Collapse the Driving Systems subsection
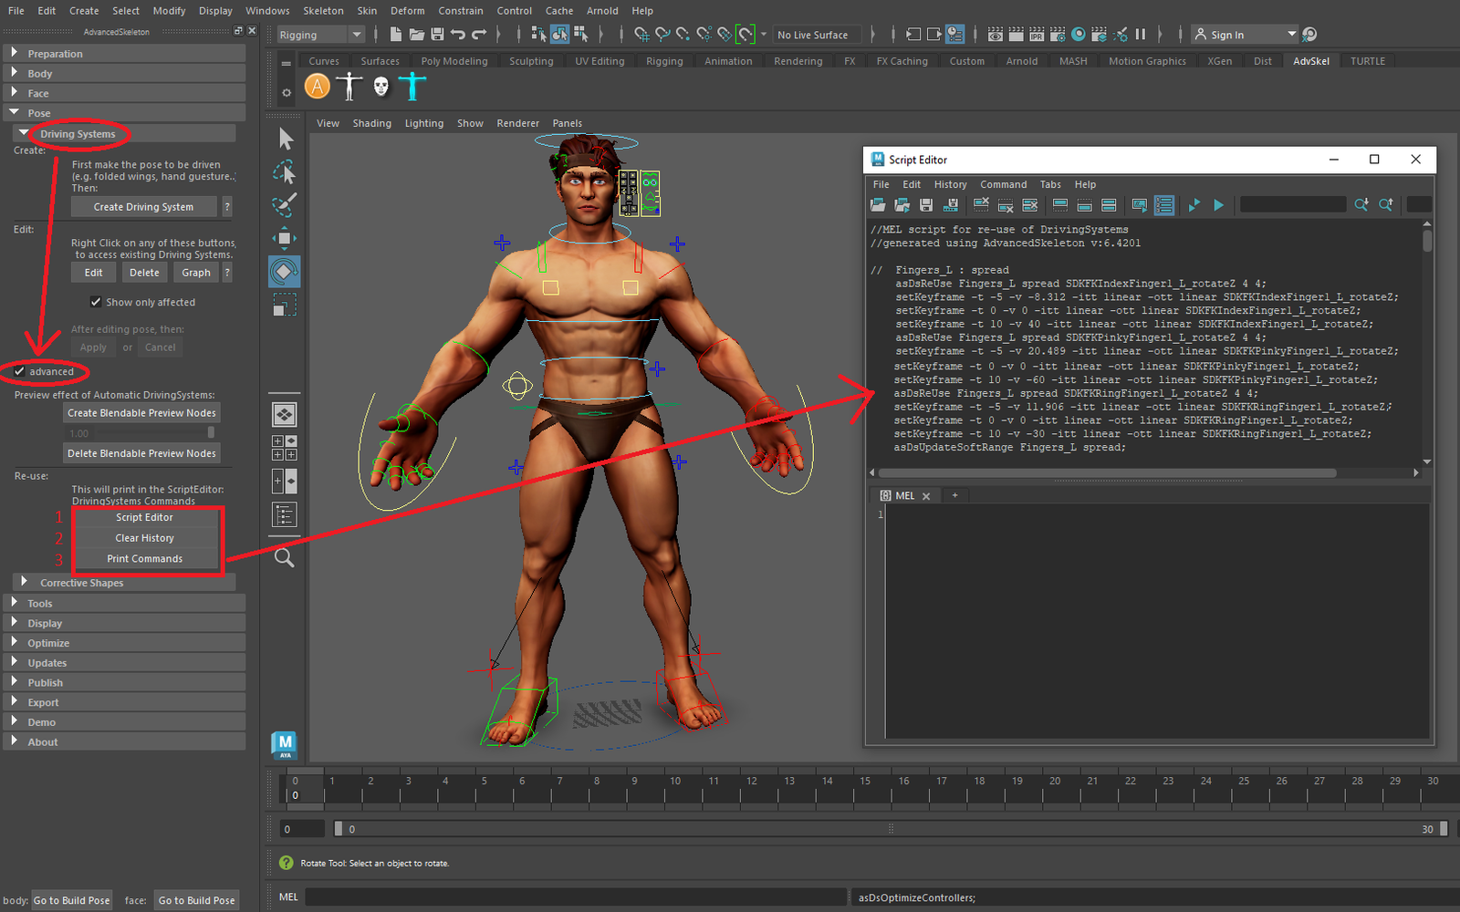Screen dimensions: 1460x912 pyautogui.click(x=125, y=134)
